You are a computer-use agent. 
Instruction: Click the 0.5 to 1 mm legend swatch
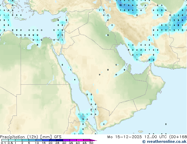coord(12,140)
